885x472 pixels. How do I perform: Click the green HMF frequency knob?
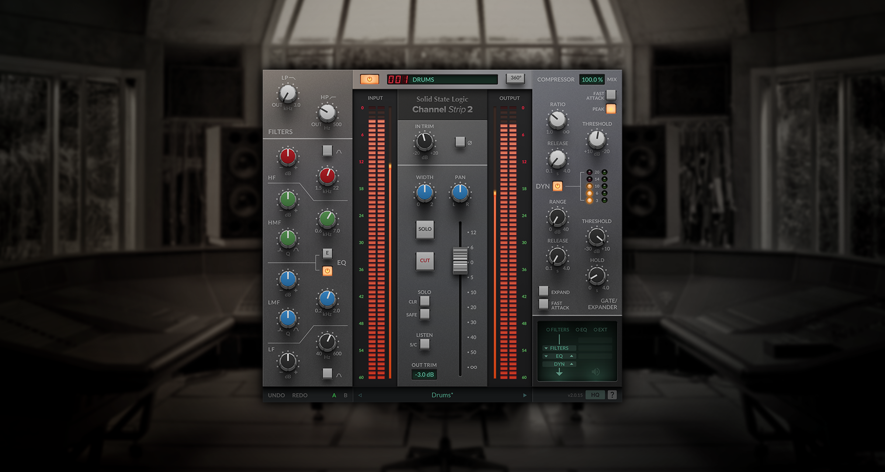tap(327, 219)
